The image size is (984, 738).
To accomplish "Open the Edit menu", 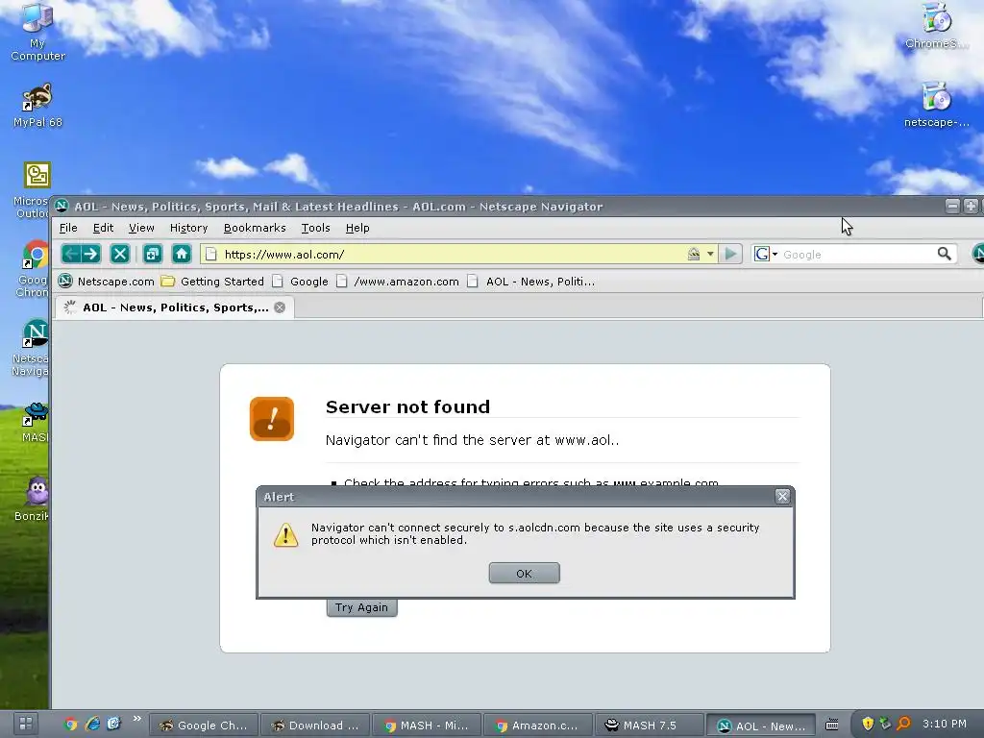I will pos(103,228).
